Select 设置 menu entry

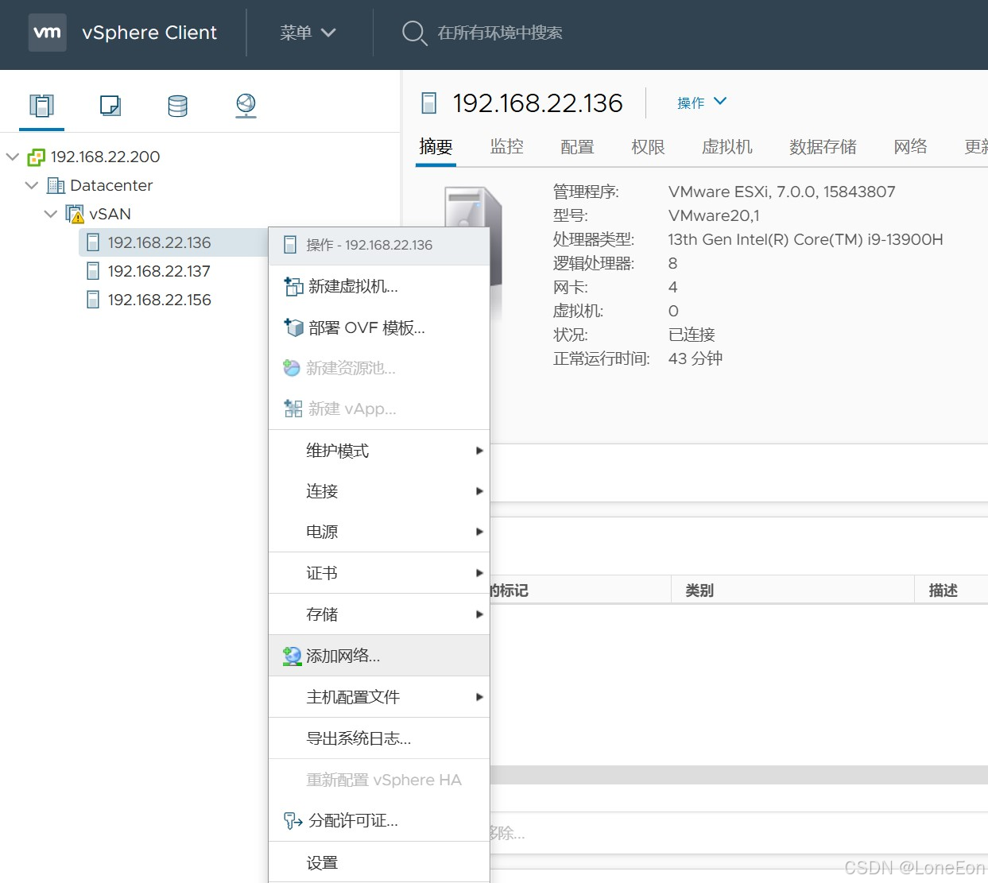click(x=379, y=862)
